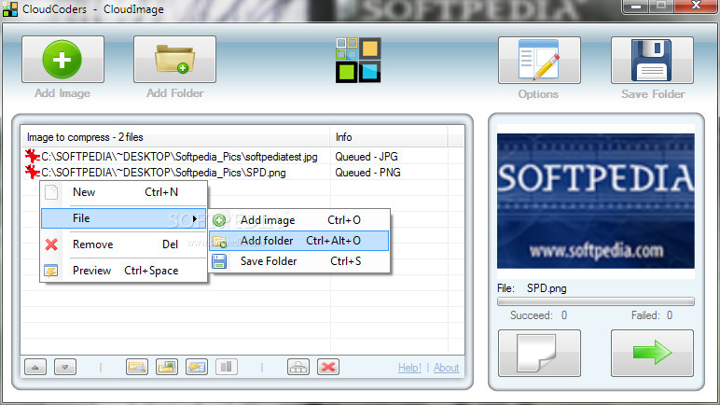Screen dimensions: 720x405
Task: Click the 'Queued - PNG' info cell
Action: (367, 173)
